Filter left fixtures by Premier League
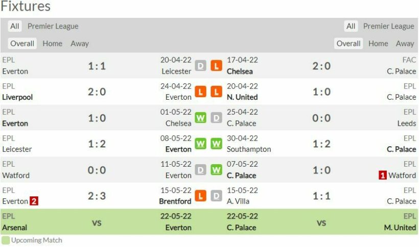The image size is (419, 247). pos(53,26)
